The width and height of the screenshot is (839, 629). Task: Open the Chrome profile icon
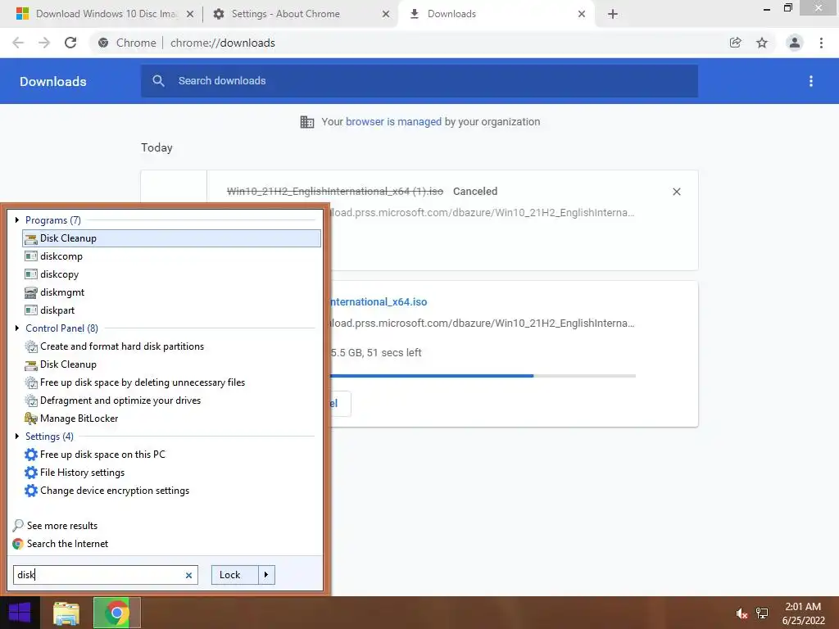(x=795, y=43)
